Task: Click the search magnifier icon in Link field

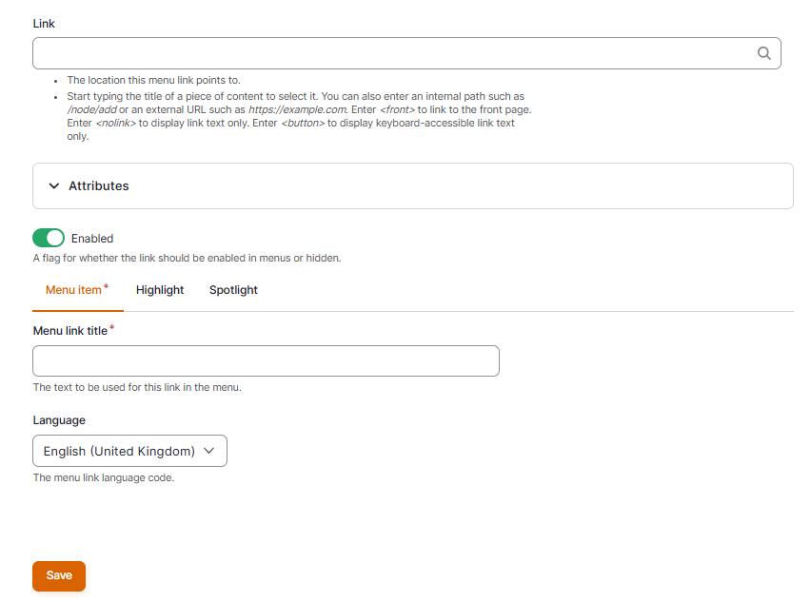Action: point(764,53)
